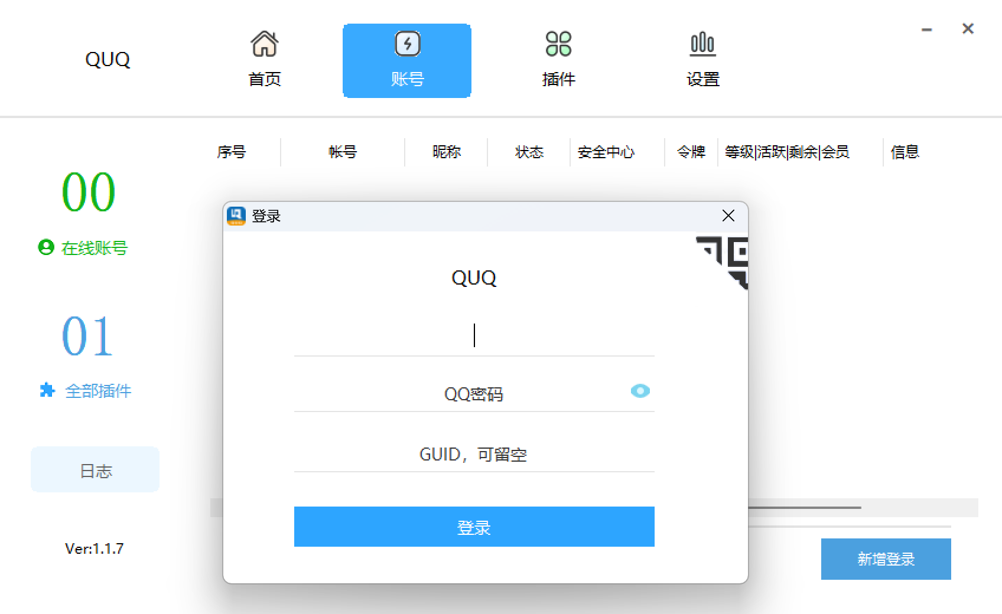Viewport: 1002px width, 614px height.
Task: Select the account lightning-bolt icon
Action: point(407,44)
